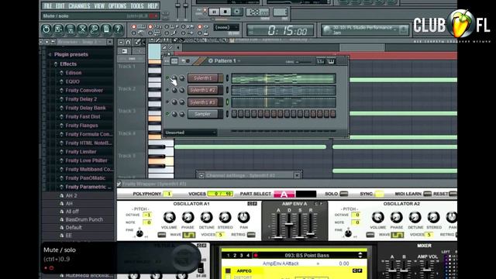The image size is (496, 279).
Task: Select the Default preset
Action: tap(74, 227)
